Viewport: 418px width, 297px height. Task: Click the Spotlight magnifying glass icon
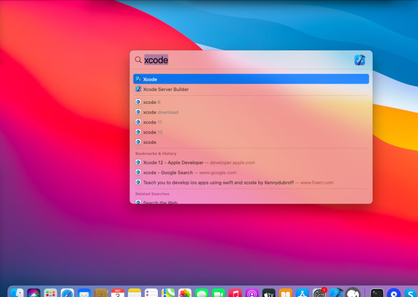pyautogui.click(x=138, y=60)
